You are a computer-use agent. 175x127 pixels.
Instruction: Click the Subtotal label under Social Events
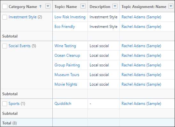click(10, 94)
